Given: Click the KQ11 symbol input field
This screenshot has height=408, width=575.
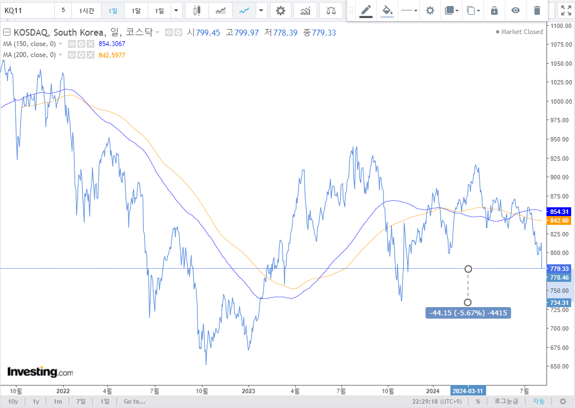Looking at the screenshot, I should 27,10.
